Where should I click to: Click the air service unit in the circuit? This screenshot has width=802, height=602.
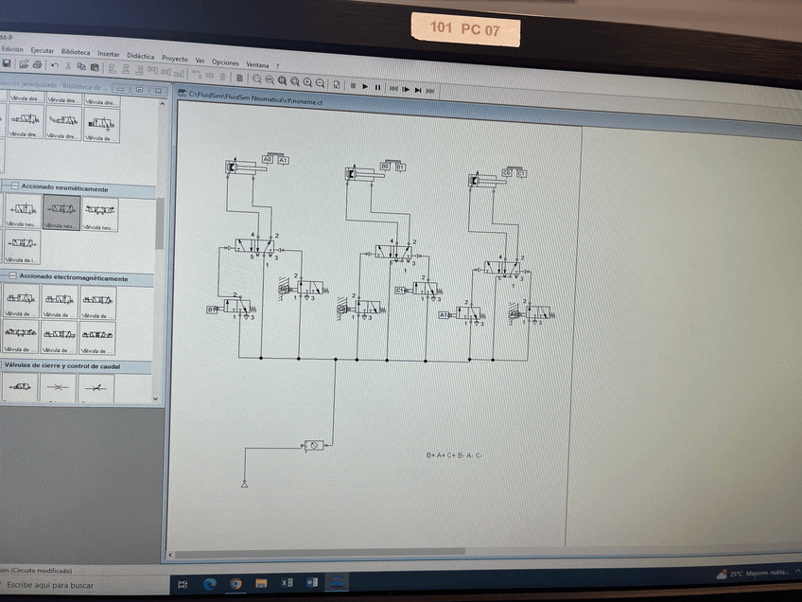tap(313, 445)
